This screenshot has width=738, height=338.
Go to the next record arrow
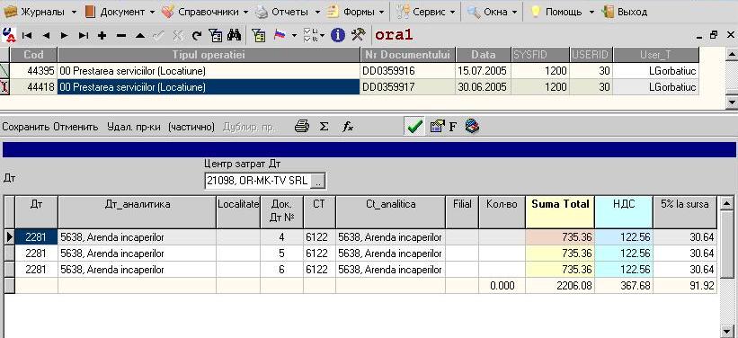point(65,35)
